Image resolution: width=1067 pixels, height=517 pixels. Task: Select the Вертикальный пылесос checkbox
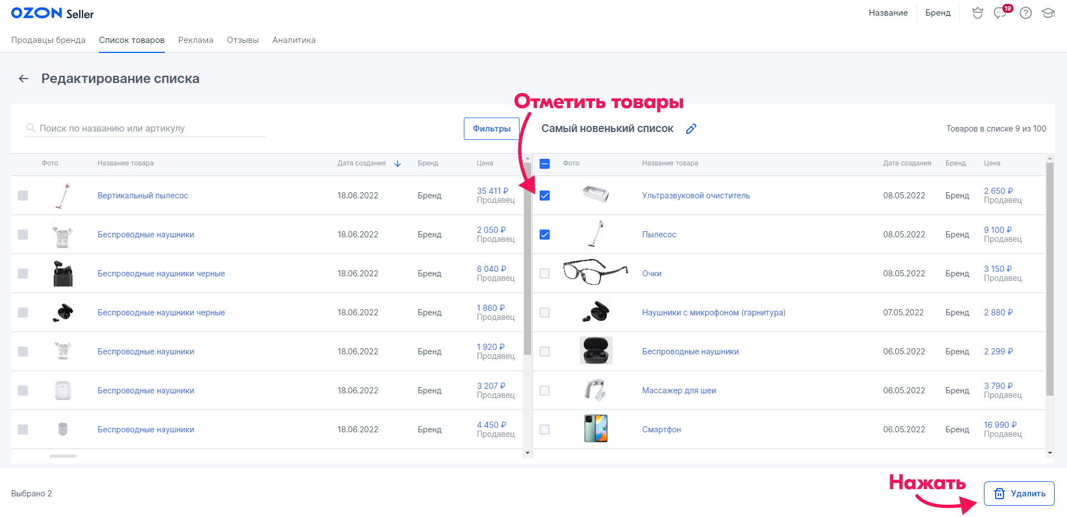(x=23, y=196)
